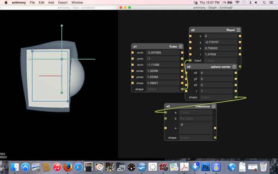Open Finder from the dock
The height and width of the screenshot is (174, 278).
coord(15,167)
